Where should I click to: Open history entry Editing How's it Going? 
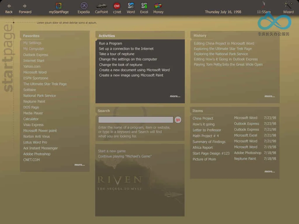tap(226, 59)
